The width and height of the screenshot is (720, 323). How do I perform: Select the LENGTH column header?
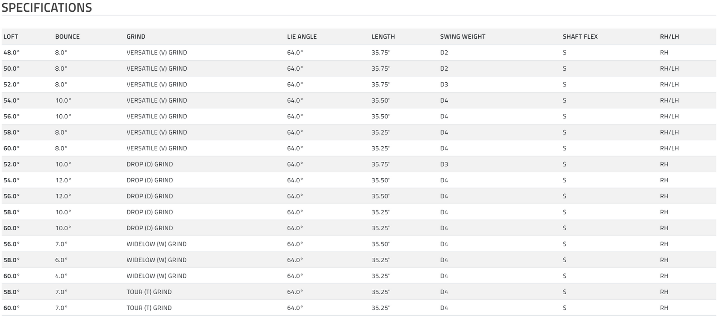[383, 36]
